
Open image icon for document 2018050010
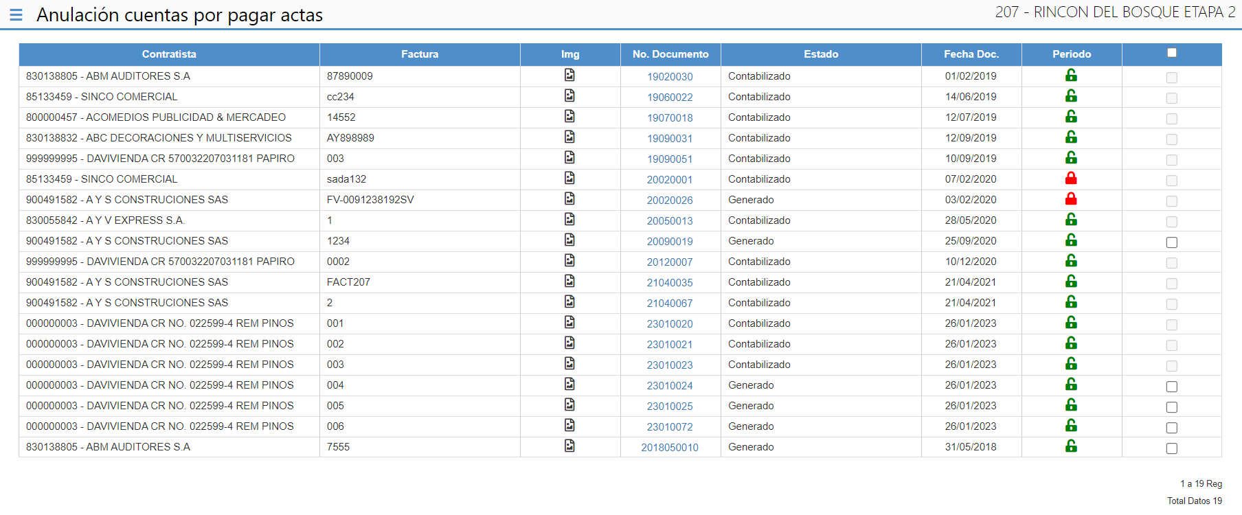point(569,446)
